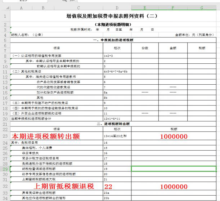Screen dimensions: 220x201
Task: Click 红字专用发票信息表注明的进项税额 cell
Action: [x=57, y=174]
